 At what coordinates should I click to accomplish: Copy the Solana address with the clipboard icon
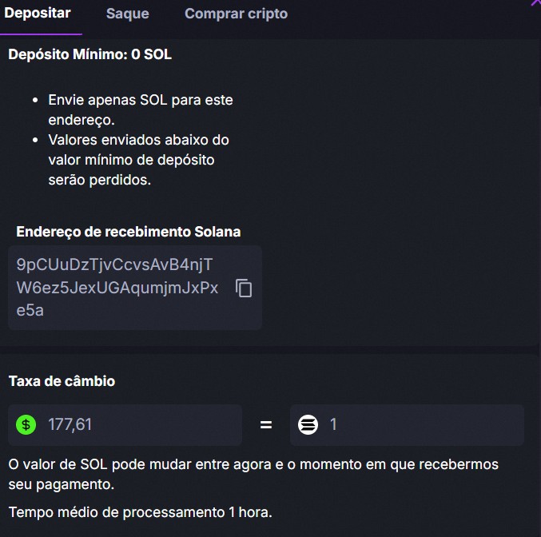pos(244,288)
